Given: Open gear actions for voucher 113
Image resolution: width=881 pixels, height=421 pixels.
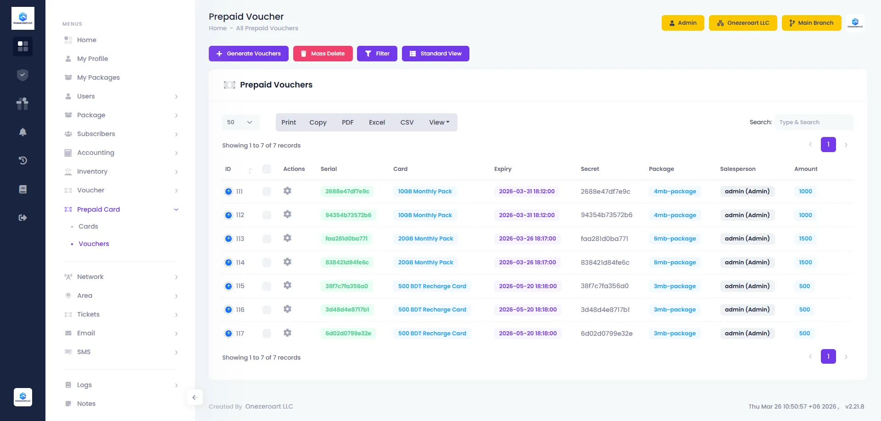Looking at the screenshot, I should [x=287, y=238].
